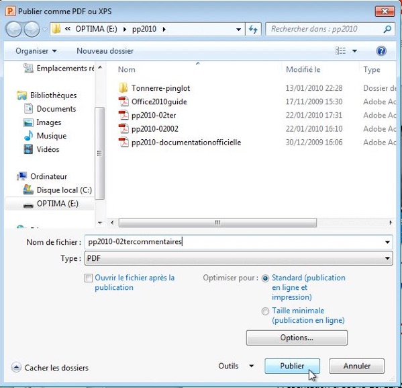Image resolution: width=402 pixels, height=388 pixels.
Task: Click the horizontal file list scrollbar
Action: coord(217,223)
